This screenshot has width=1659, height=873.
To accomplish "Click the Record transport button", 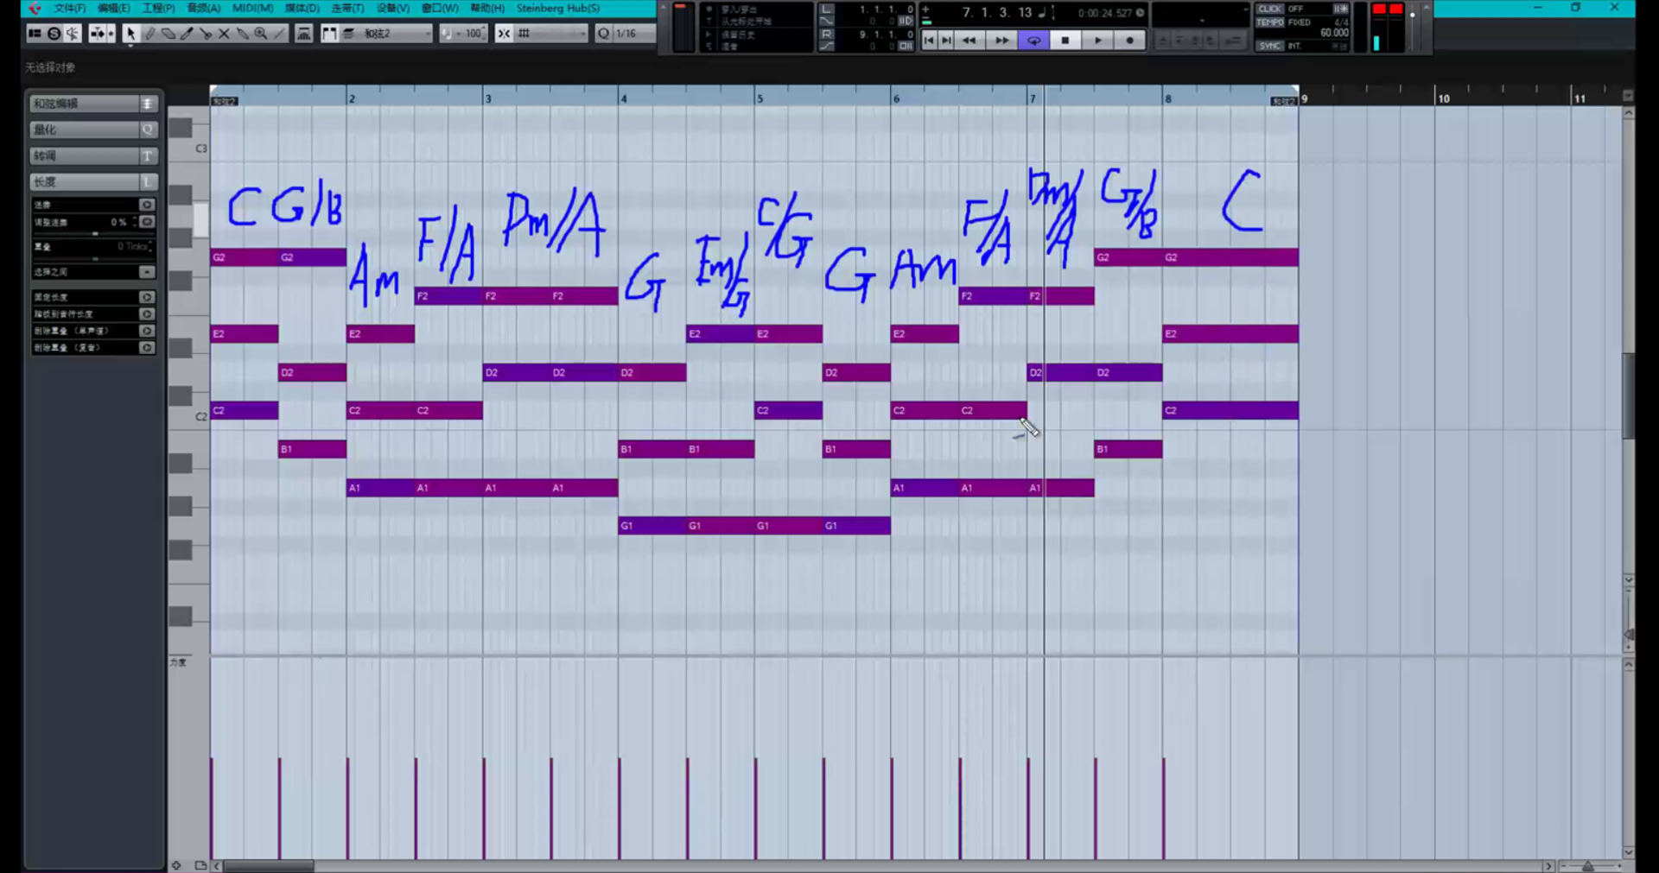I will pyautogui.click(x=1129, y=40).
